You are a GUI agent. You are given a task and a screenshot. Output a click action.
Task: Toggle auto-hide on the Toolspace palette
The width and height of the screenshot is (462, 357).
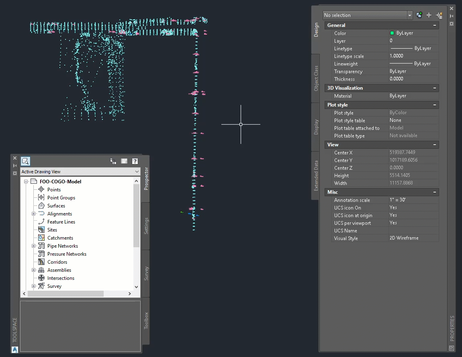coord(15,165)
